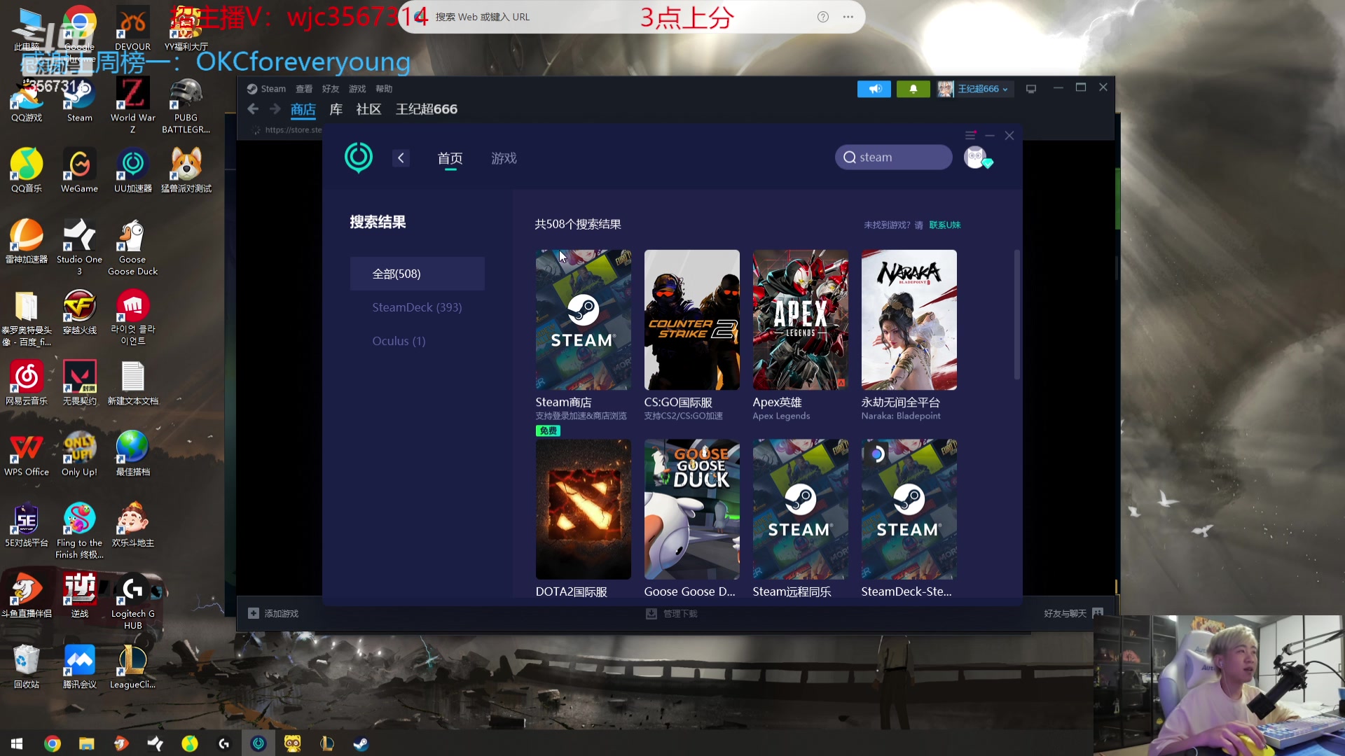The height and width of the screenshot is (756, 1345).
Task: Open WeGame desktop icon
Action: 79,170
